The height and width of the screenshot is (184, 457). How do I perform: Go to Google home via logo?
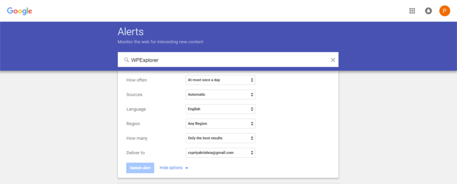point(19,11)
